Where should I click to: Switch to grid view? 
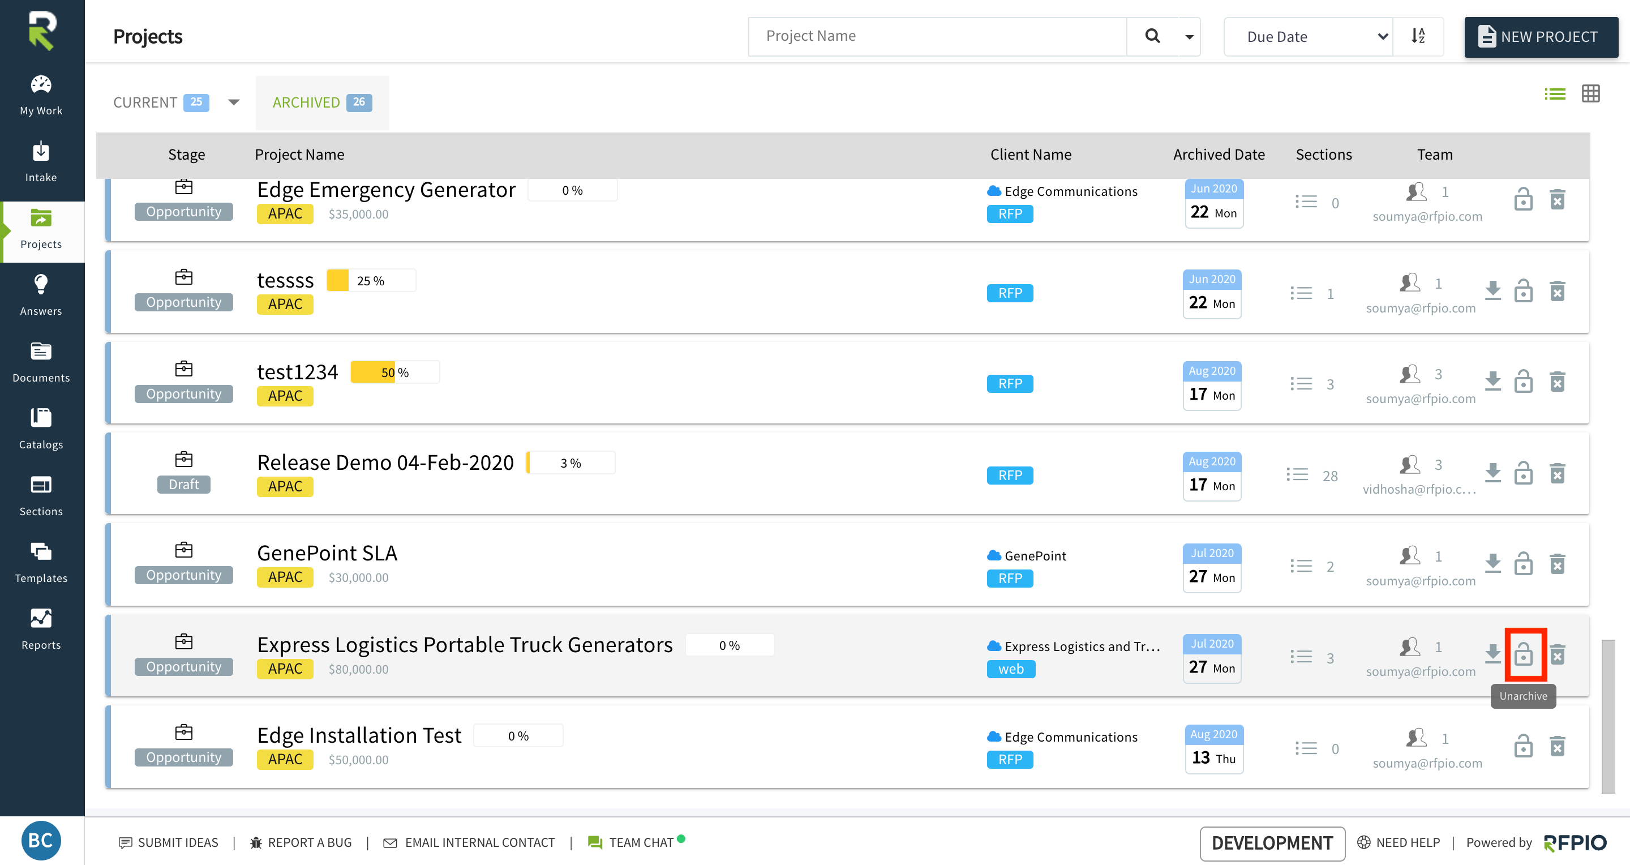(x=1590, y=93)
